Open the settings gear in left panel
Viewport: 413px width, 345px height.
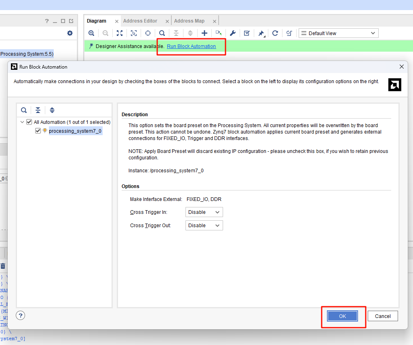[x=70, y=33]
